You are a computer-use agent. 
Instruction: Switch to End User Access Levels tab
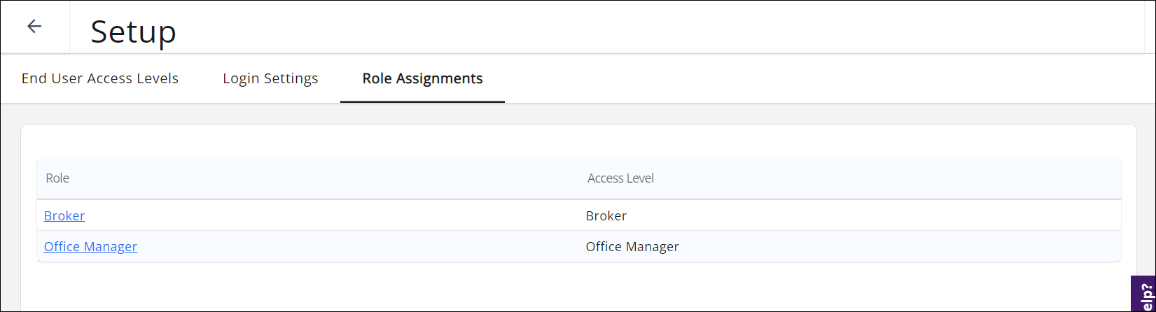[x=100, y=78]
